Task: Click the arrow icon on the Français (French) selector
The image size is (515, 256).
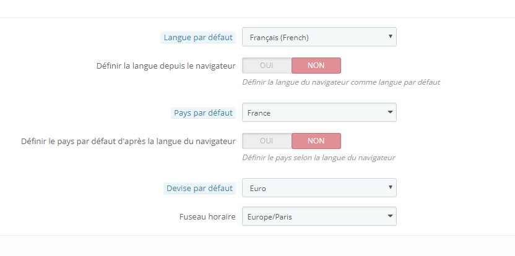Action: pyautogui.click(x=390, y=36)
